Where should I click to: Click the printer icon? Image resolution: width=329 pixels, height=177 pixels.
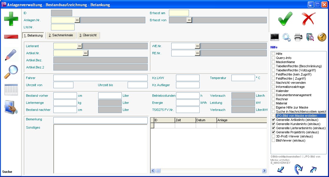click(x=298, y=37)
